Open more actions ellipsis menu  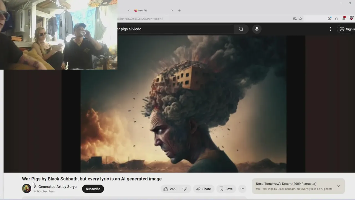pyautogui.click(x=242, y=189)
